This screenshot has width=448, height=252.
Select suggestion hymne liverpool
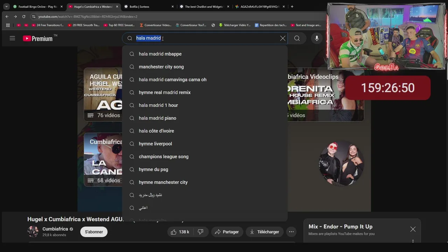point(205,144)
